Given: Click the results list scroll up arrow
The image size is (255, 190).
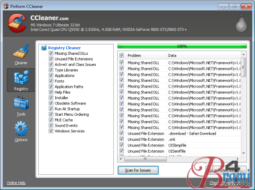Looking at the screenshot, I should [244, 54].
